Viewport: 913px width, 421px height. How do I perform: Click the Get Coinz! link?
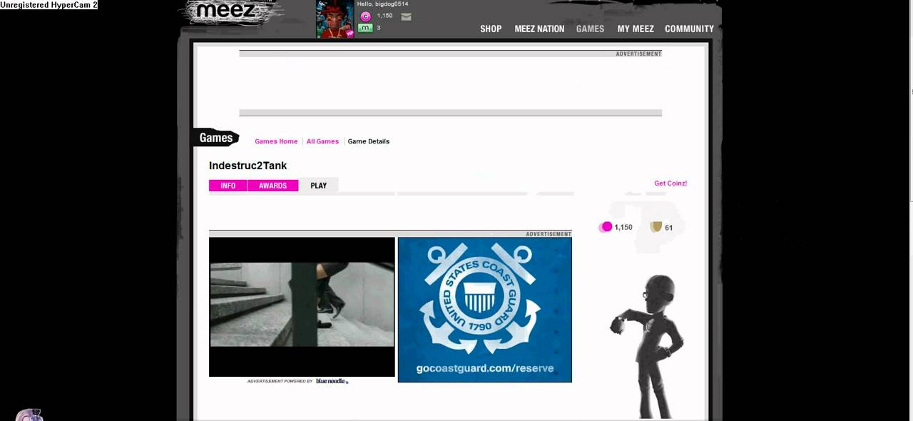click(670, 183)
